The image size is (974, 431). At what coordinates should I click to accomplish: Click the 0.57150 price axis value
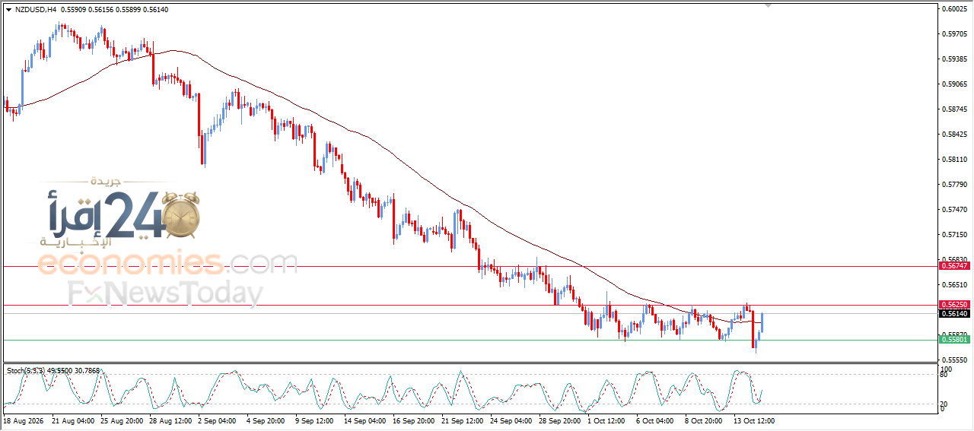[956, 235]
